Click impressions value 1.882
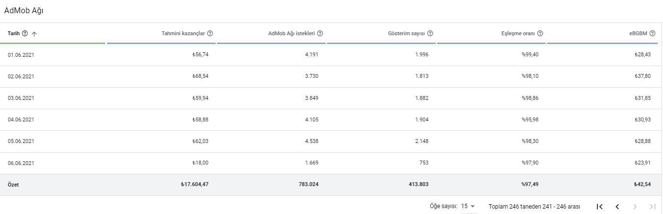This screenshot has width=663, height=214. tap(422, 97)
